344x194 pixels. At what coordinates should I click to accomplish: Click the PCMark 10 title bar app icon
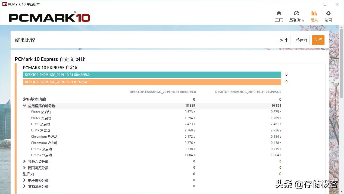tap(4, 4)
